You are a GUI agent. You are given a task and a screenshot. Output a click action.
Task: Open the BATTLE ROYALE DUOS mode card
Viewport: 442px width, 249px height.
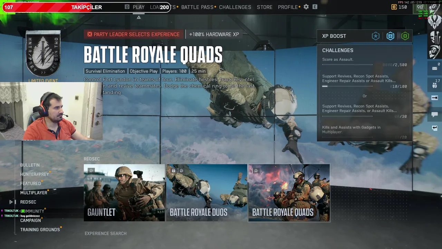206,193
